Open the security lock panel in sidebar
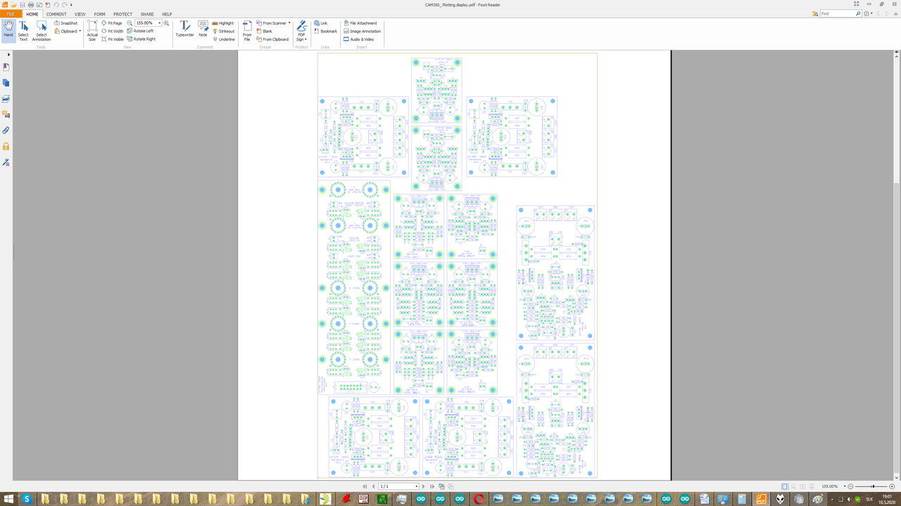 (x=6, y=146)
